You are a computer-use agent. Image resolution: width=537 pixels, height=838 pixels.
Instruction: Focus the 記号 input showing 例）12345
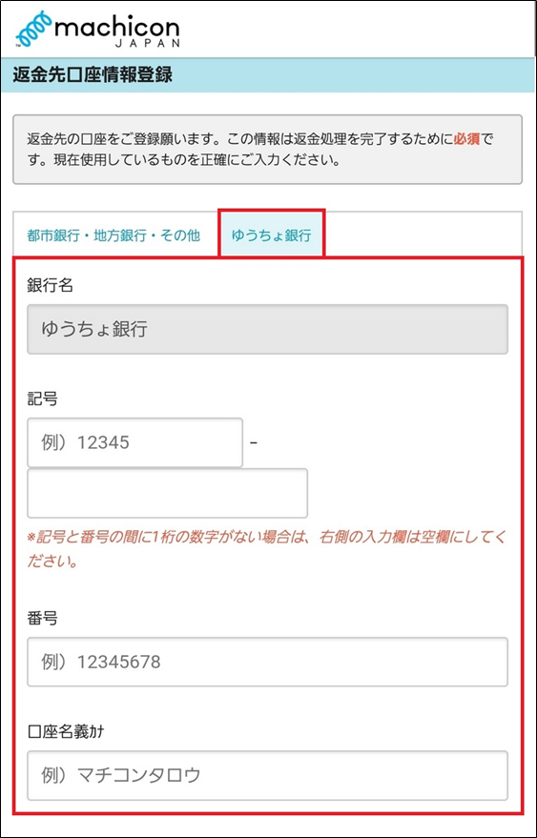134,442
